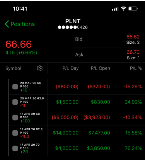Tick the 17 APR 20 70 call checkbox
This screenshot has height=160, width=145.
15,148
